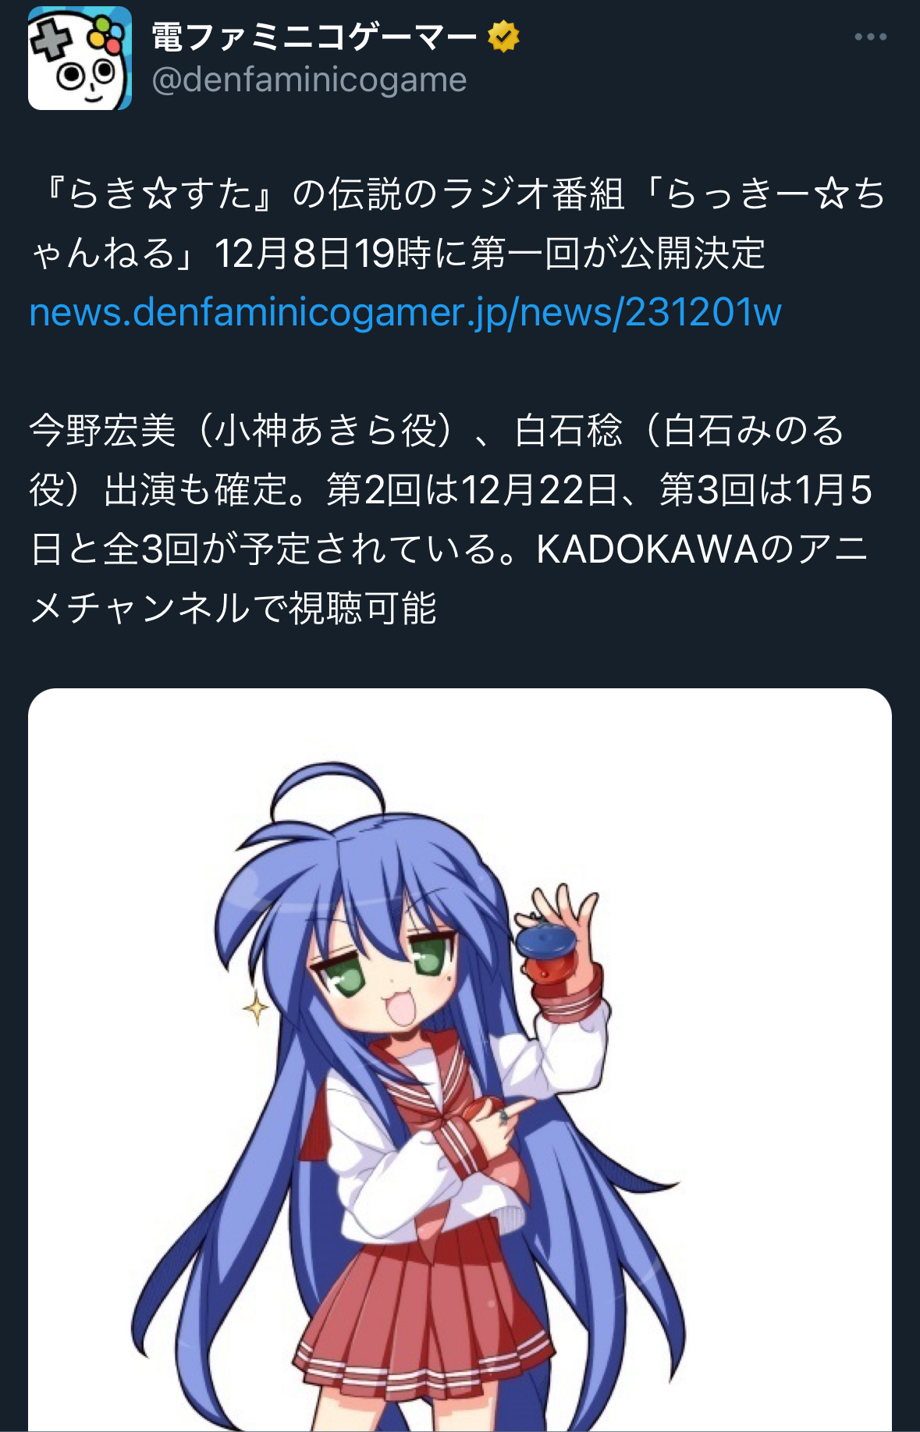Open the @denfaminicogame handle
The image size is (920, 1432).
pyautogui.click(x=309, y=80)
